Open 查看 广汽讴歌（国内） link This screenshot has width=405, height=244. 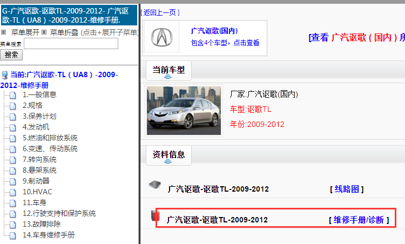[x=357, y=37]
